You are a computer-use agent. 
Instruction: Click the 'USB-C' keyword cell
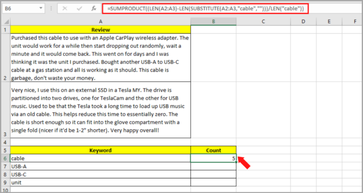[101, 174]
